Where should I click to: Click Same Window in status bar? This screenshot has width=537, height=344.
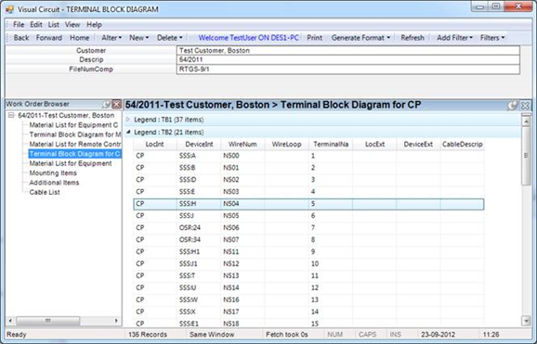(212, 335)
